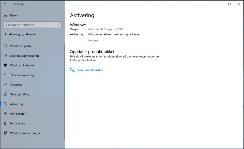Click the Feilsøking wrench icon
The height and width of the screenshot is (149, 244).
[x=5, y=84]
